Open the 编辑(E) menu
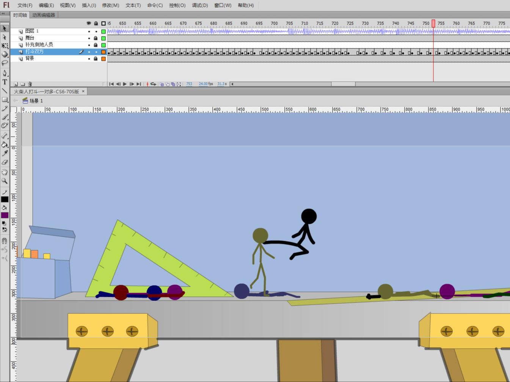 click(x=46, y=5)
